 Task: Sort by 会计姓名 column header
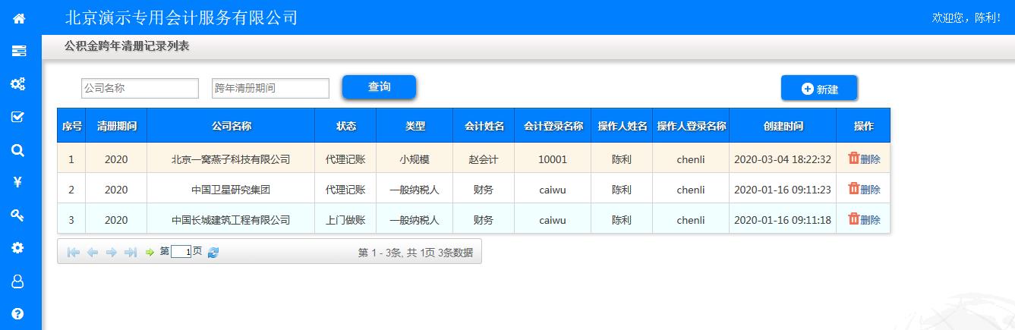(x=484, y=126)
